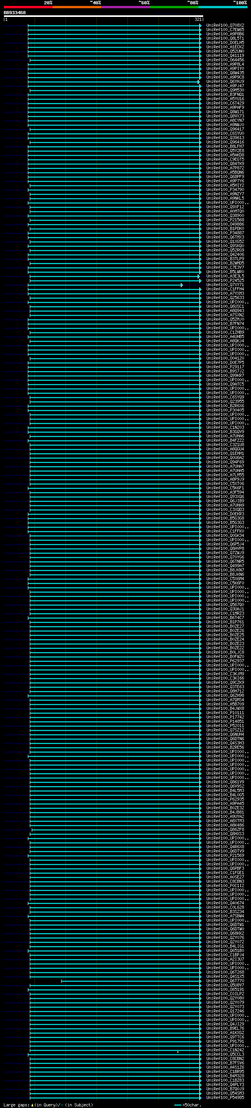This screenshot has height=1108, width=251.
Task: Select hit UniRef100_P62937
Action: [x=225, y=661]
